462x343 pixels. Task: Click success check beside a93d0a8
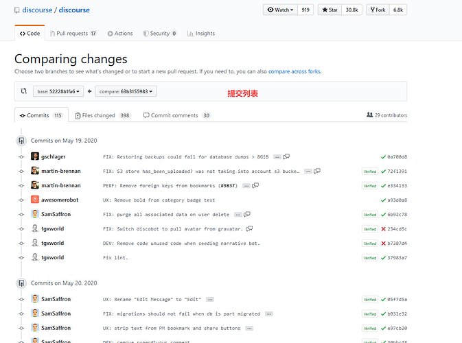(x=383, y=200)
